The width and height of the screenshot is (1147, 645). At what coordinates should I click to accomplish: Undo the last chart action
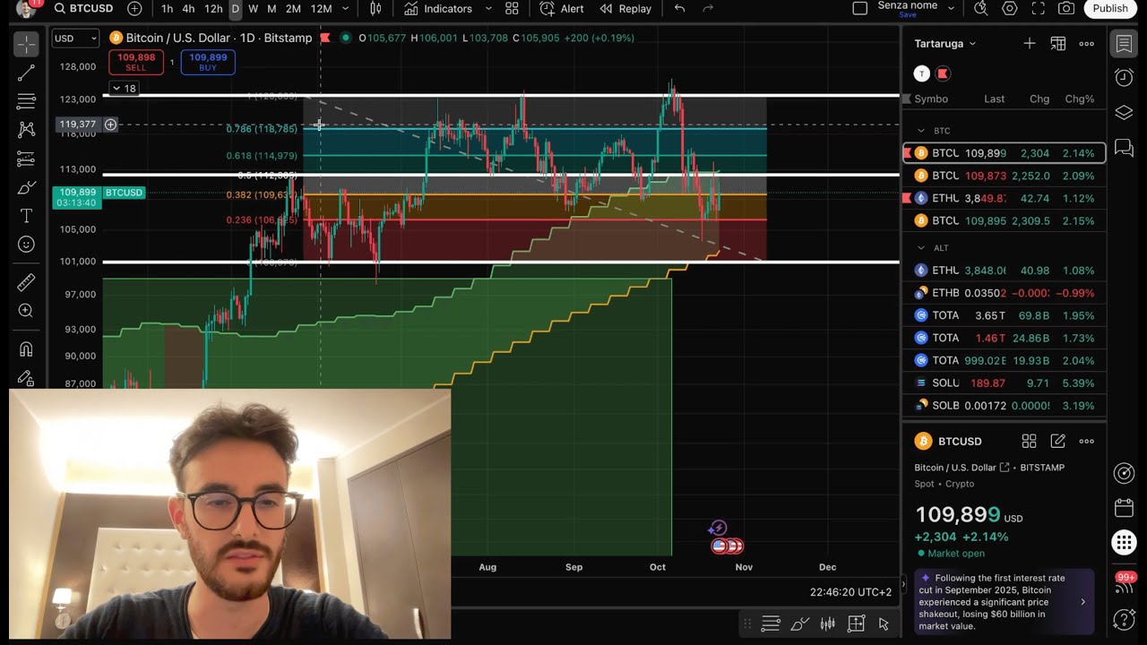[679, 9]
